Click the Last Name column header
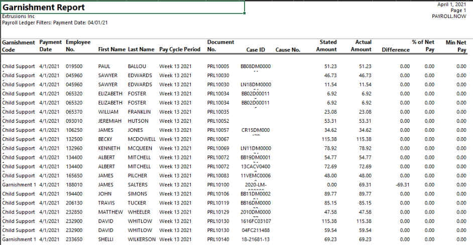473x245 pixels. point(141,50)
